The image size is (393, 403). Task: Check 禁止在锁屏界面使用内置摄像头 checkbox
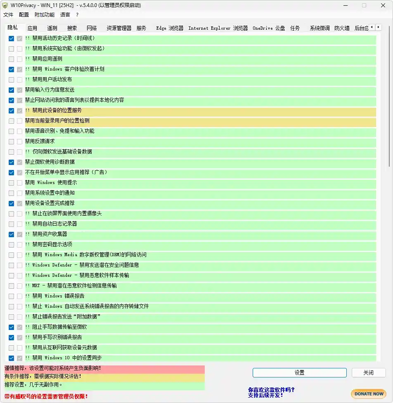pyautogui.click(x=11, y=214)
